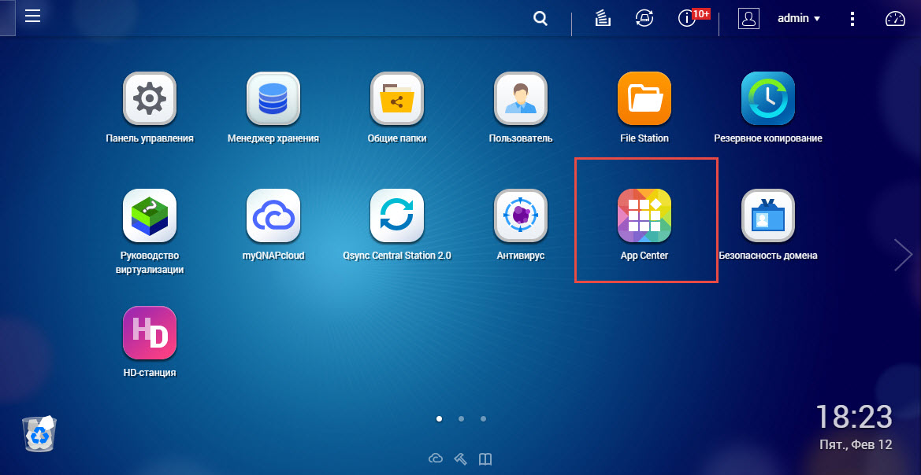
Task: Go to the next desktop page arrow
Action: coord(903,255)
